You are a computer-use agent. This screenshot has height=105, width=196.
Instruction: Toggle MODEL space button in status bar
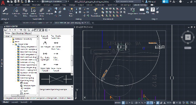click(118, 103)
